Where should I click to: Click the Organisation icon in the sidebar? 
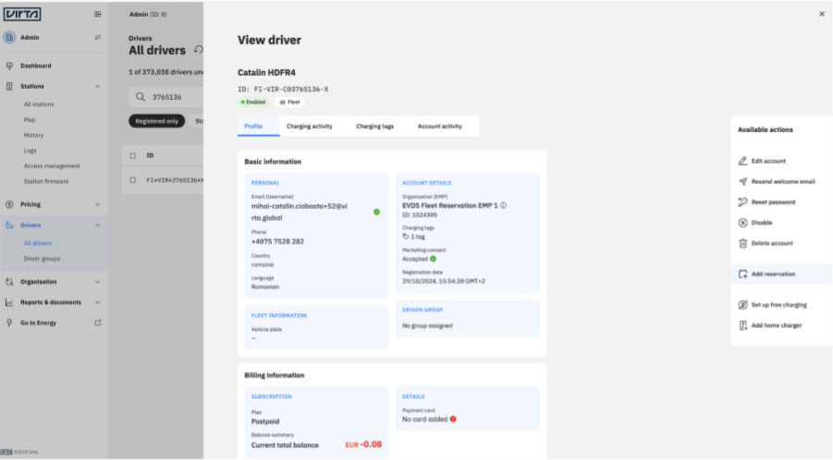(x=9, y=282)
